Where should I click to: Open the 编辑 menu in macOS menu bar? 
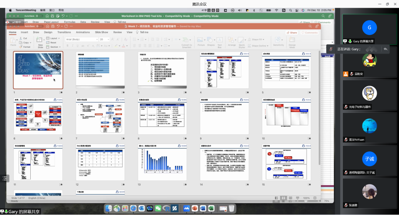click(43, 10)
